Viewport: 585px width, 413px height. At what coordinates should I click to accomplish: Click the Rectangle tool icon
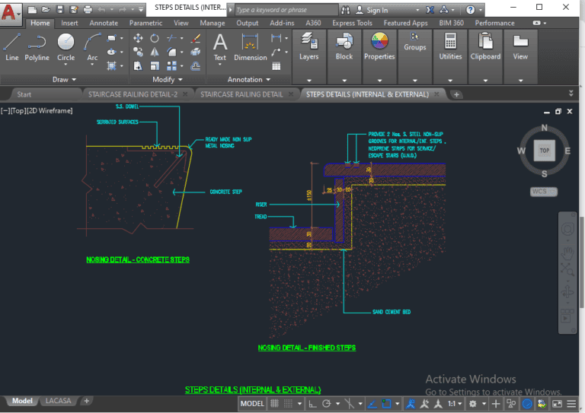click(111, 38)
